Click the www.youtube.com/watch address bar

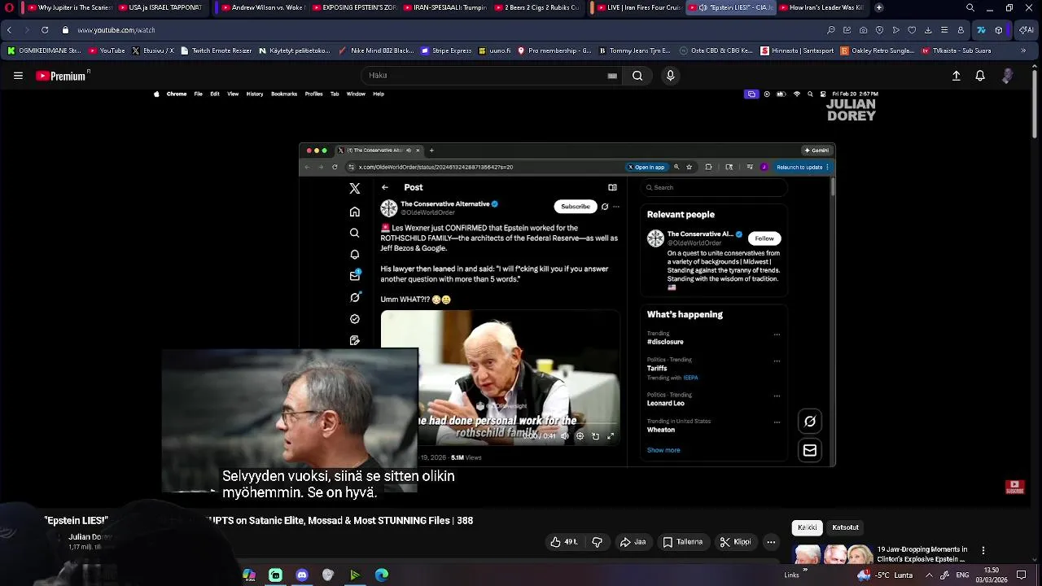point(116,30)
